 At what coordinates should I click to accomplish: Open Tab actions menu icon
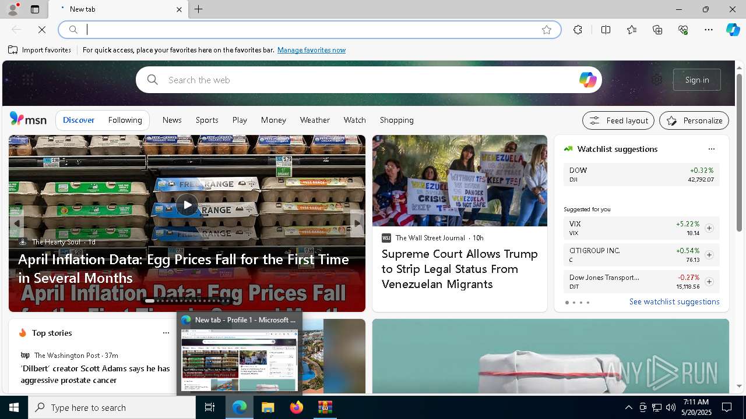coord(35,9)
